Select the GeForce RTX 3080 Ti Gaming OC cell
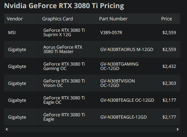Image resolution: width=187 pixels, height=137 pixels. tap(64, 66)
